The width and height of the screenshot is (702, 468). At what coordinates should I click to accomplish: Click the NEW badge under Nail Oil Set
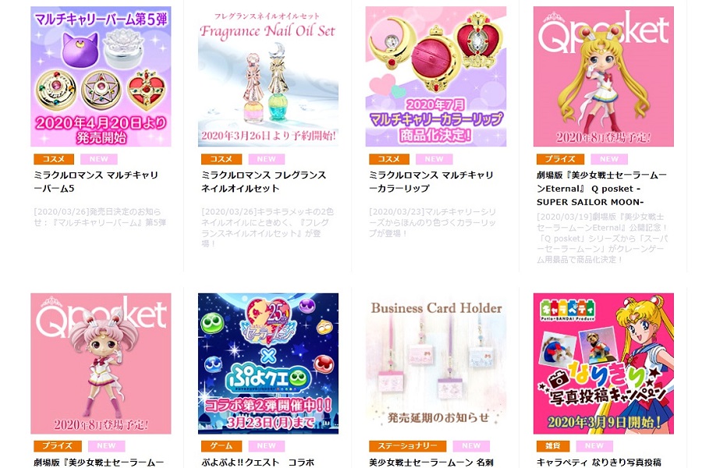click(267, 159)
